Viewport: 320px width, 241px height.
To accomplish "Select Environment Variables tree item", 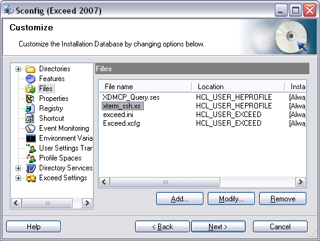I will pos(66,138).
